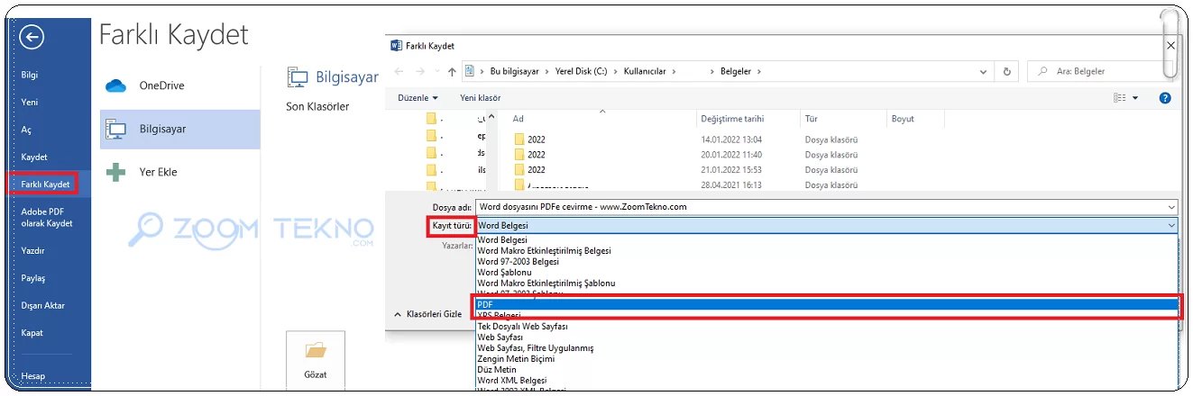Open help question mark in dialog
The height and width of the screenshot is (396, 1193).
pyautogui.click(x=1165, y=97)
